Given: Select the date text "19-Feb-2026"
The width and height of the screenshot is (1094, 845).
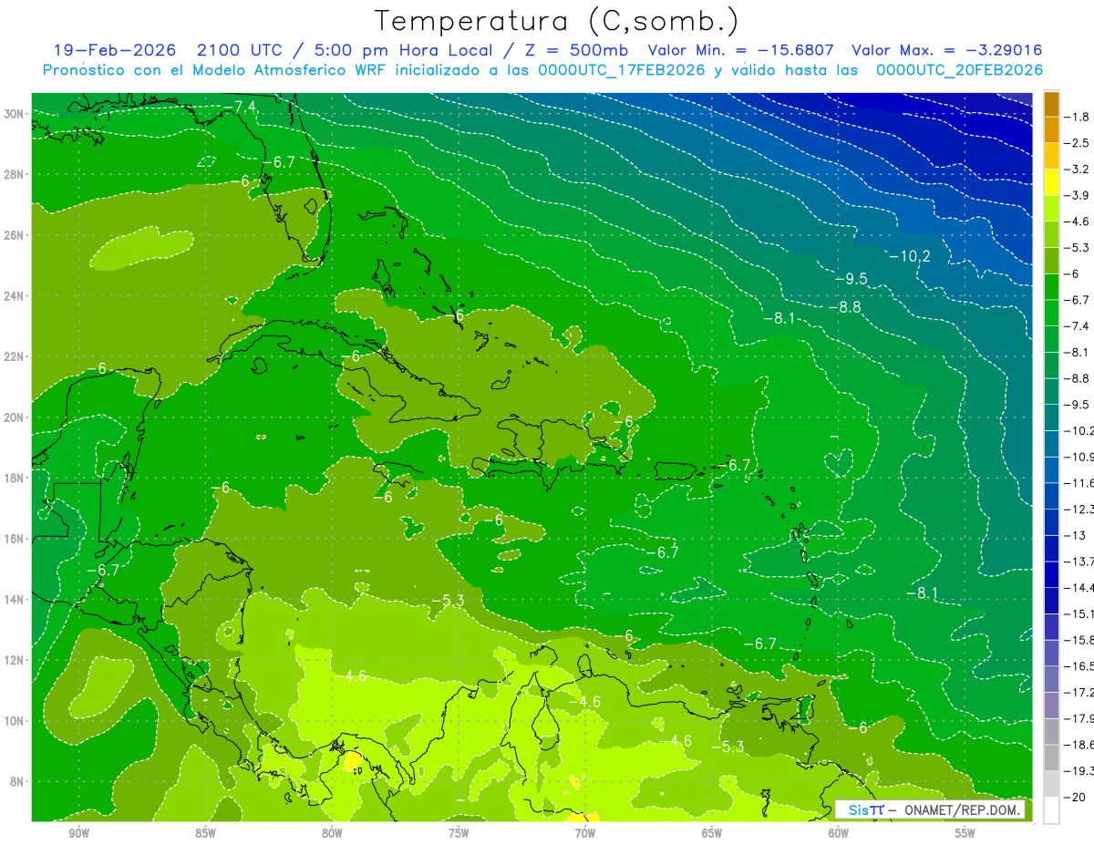Looking at the screenshot, I should point(115,50).
